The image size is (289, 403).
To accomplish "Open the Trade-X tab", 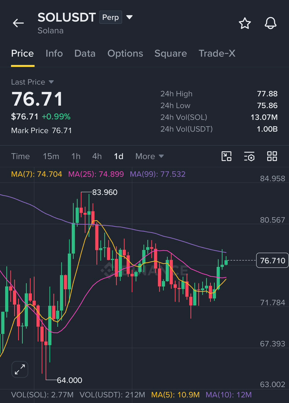I will [x=217, y=53].
